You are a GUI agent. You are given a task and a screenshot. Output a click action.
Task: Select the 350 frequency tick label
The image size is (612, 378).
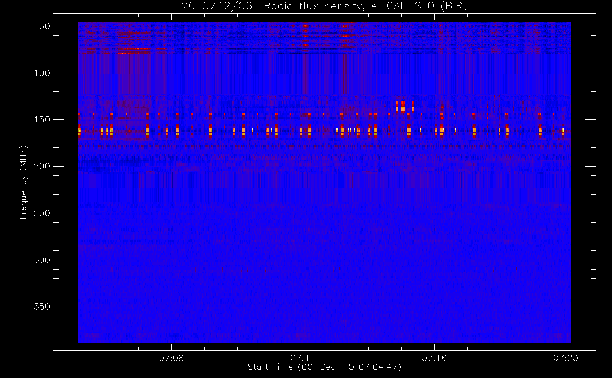tap(42, 307)
